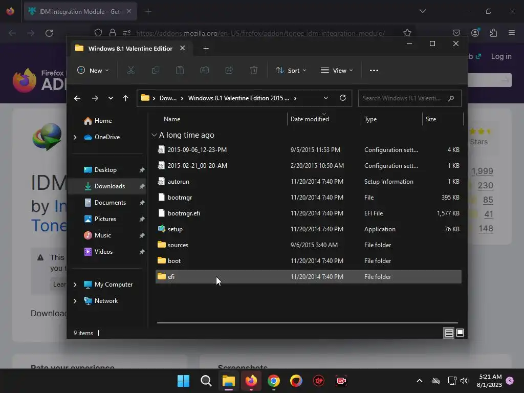
Task: Open the See more ellipsis menu
Action: click(374, 71)
